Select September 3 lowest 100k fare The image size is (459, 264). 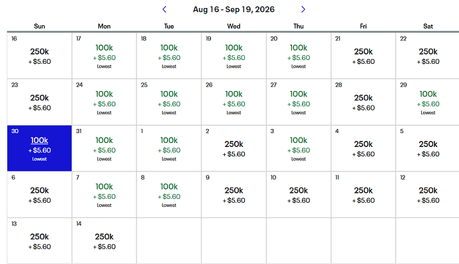pyautogui.click(x=299, y=148)
